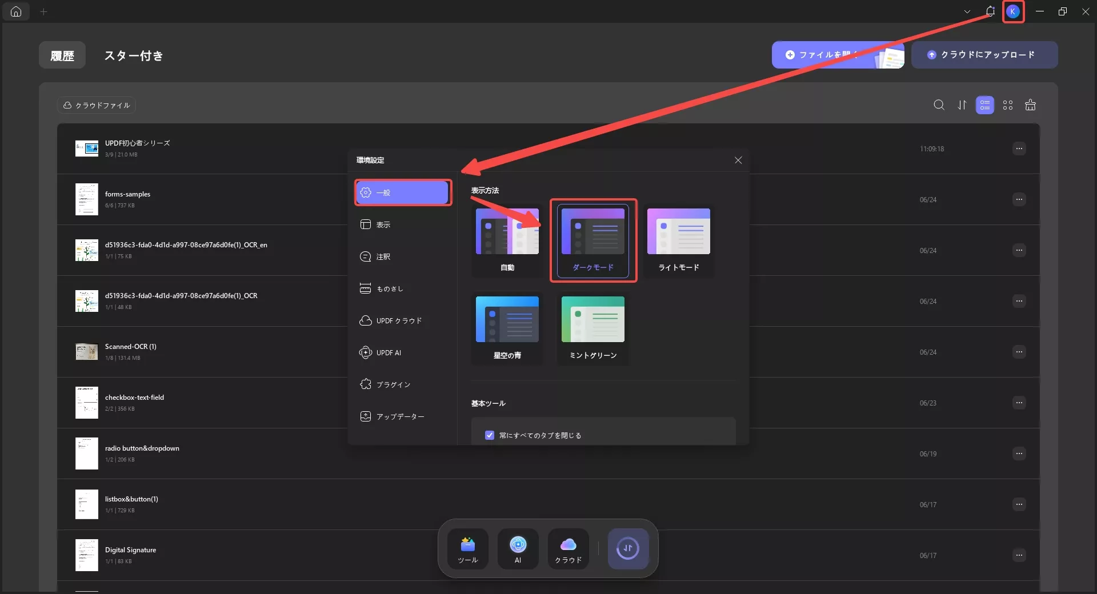Click the search magnifier icon
This screenshot has height=594, width=1097.
[x=939, y=105]
